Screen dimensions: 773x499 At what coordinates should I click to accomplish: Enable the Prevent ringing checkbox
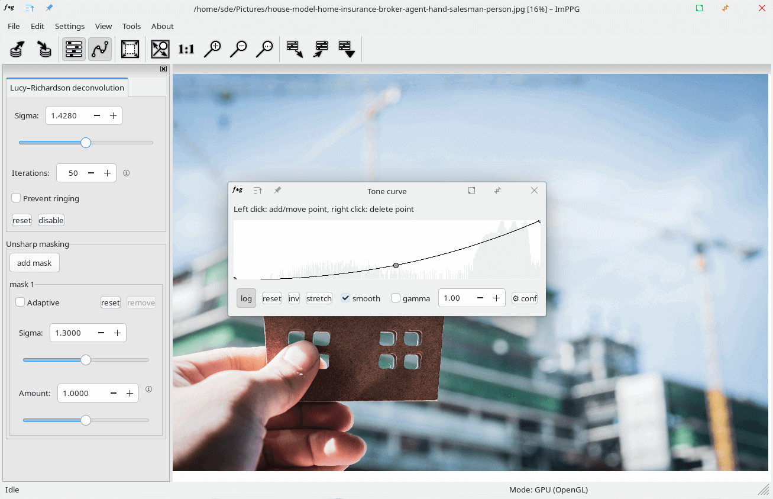(17, 198)
